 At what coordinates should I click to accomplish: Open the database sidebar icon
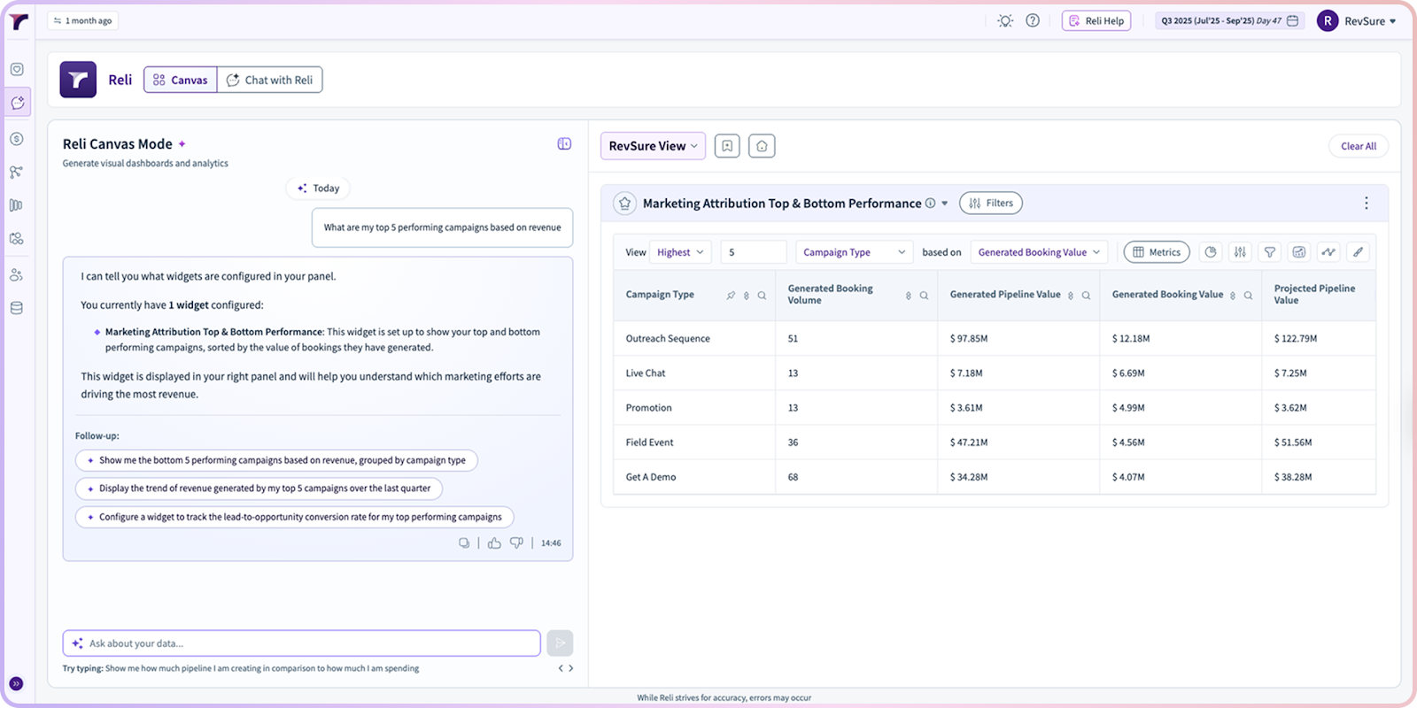(17, 308)
